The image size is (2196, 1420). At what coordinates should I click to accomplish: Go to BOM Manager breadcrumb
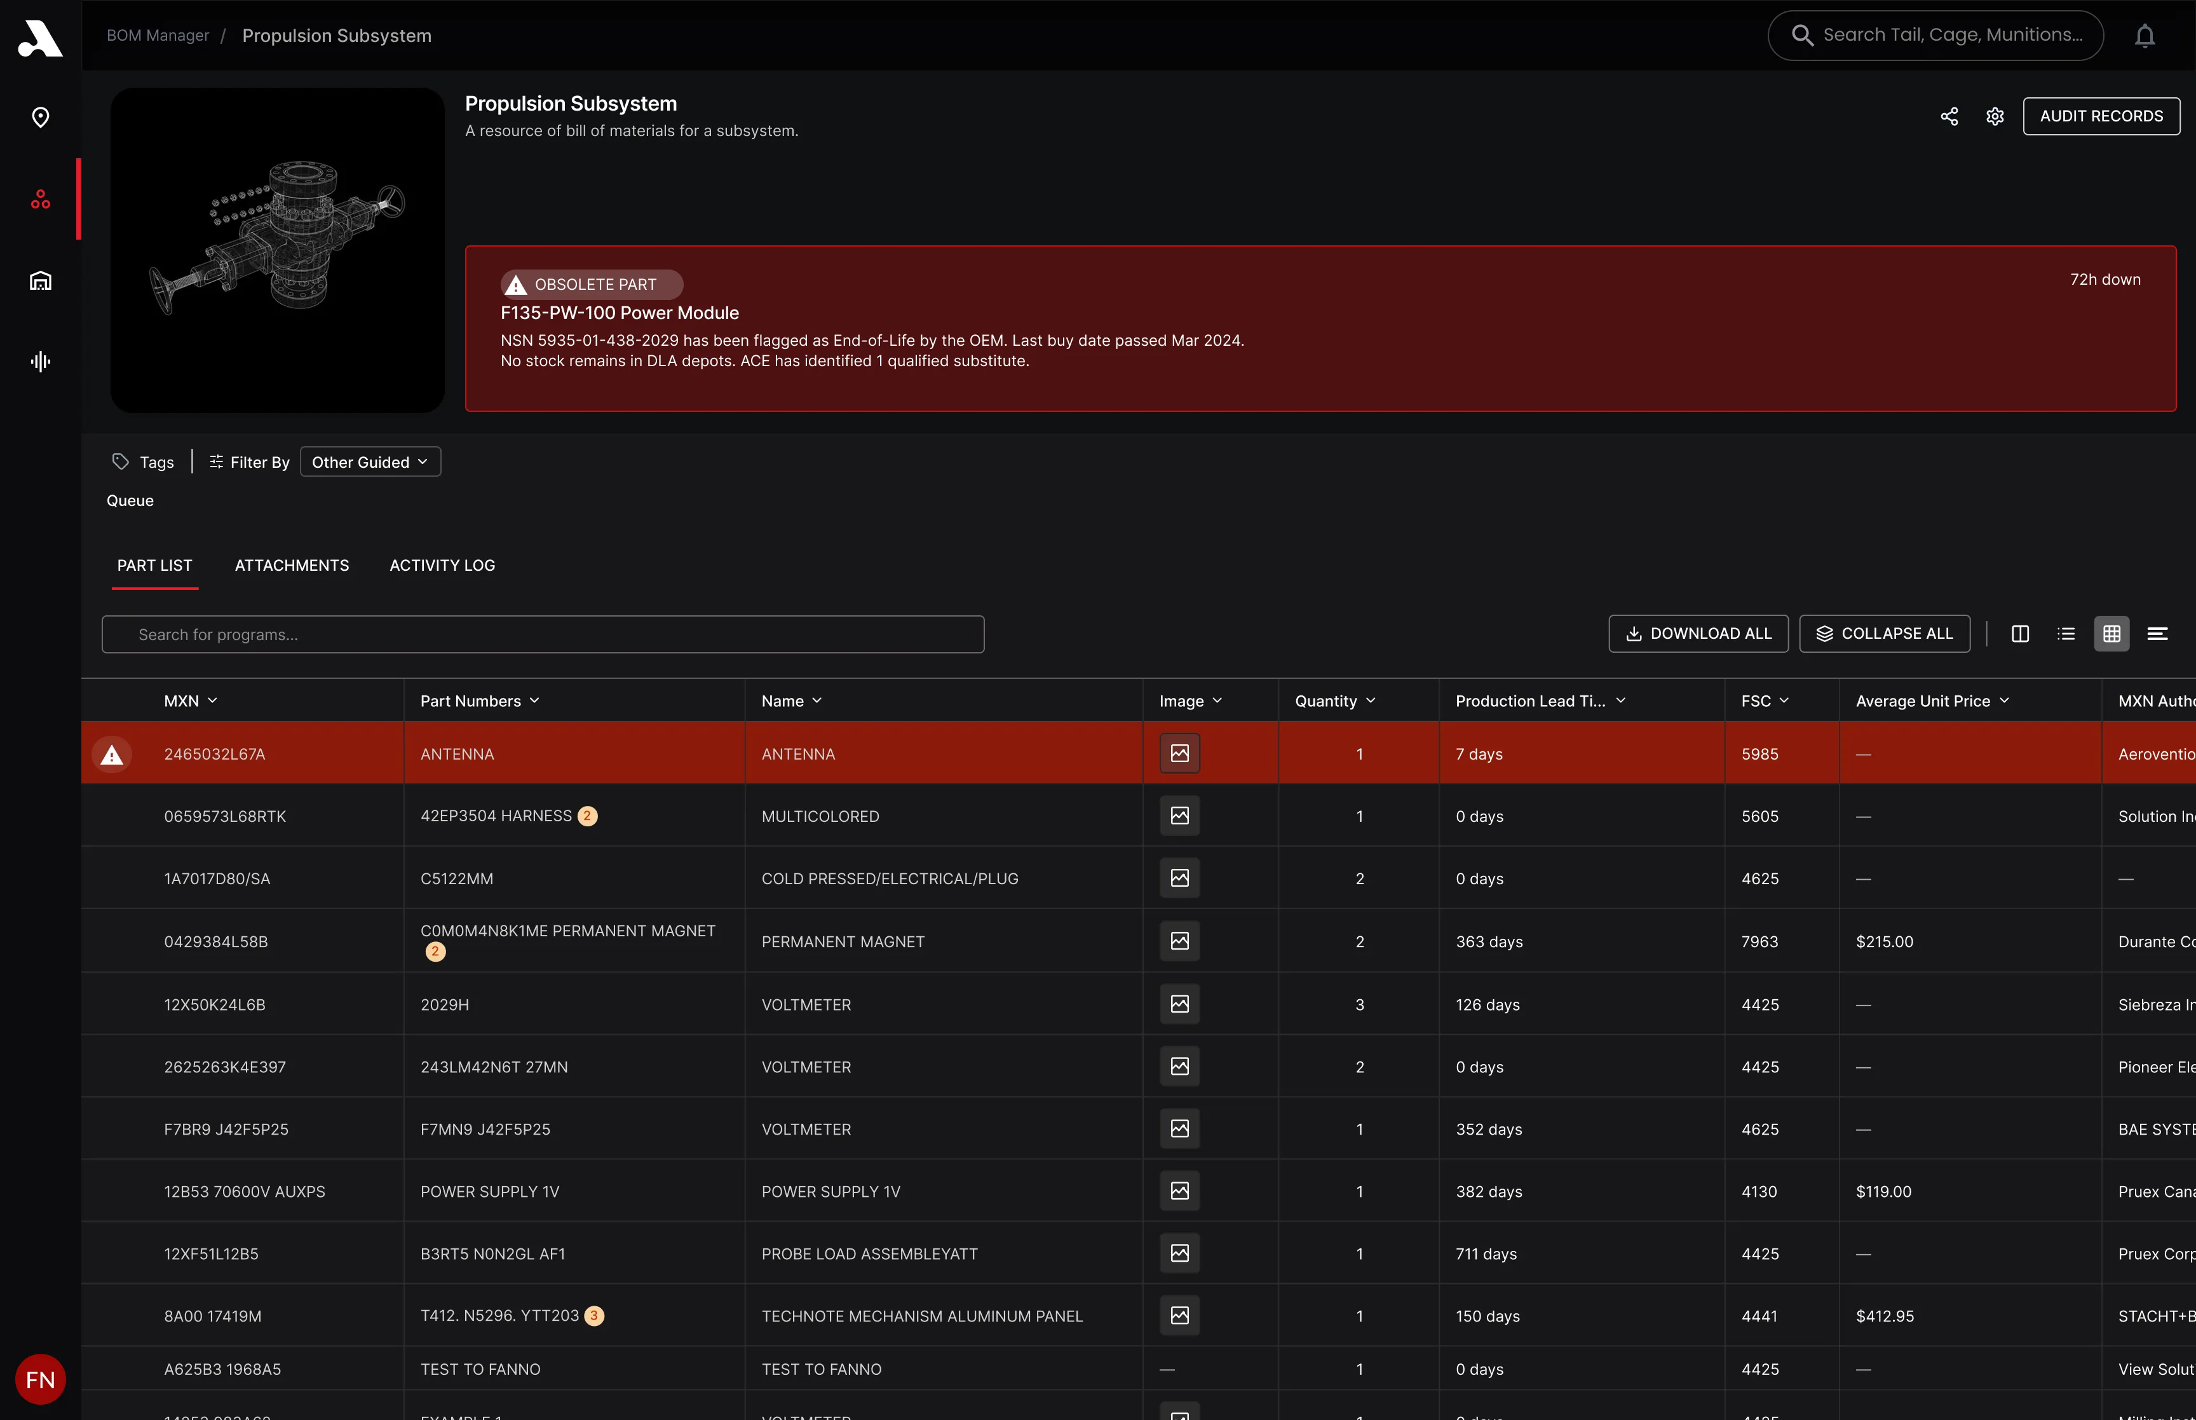(x=158, y=35)
